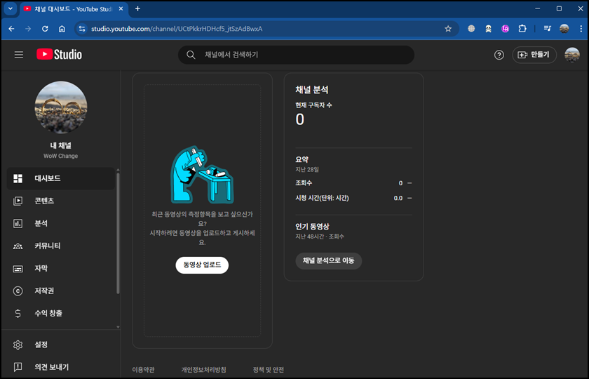The width and height of the screenshot is (589, 379).
Task: Open Chrome three-dot menu
Action: [x=581, y=29]
